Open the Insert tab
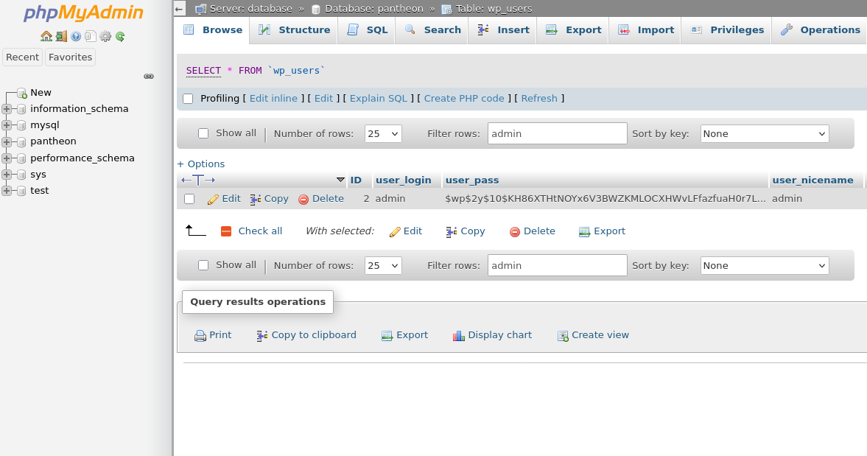 [x=502, y=30]
